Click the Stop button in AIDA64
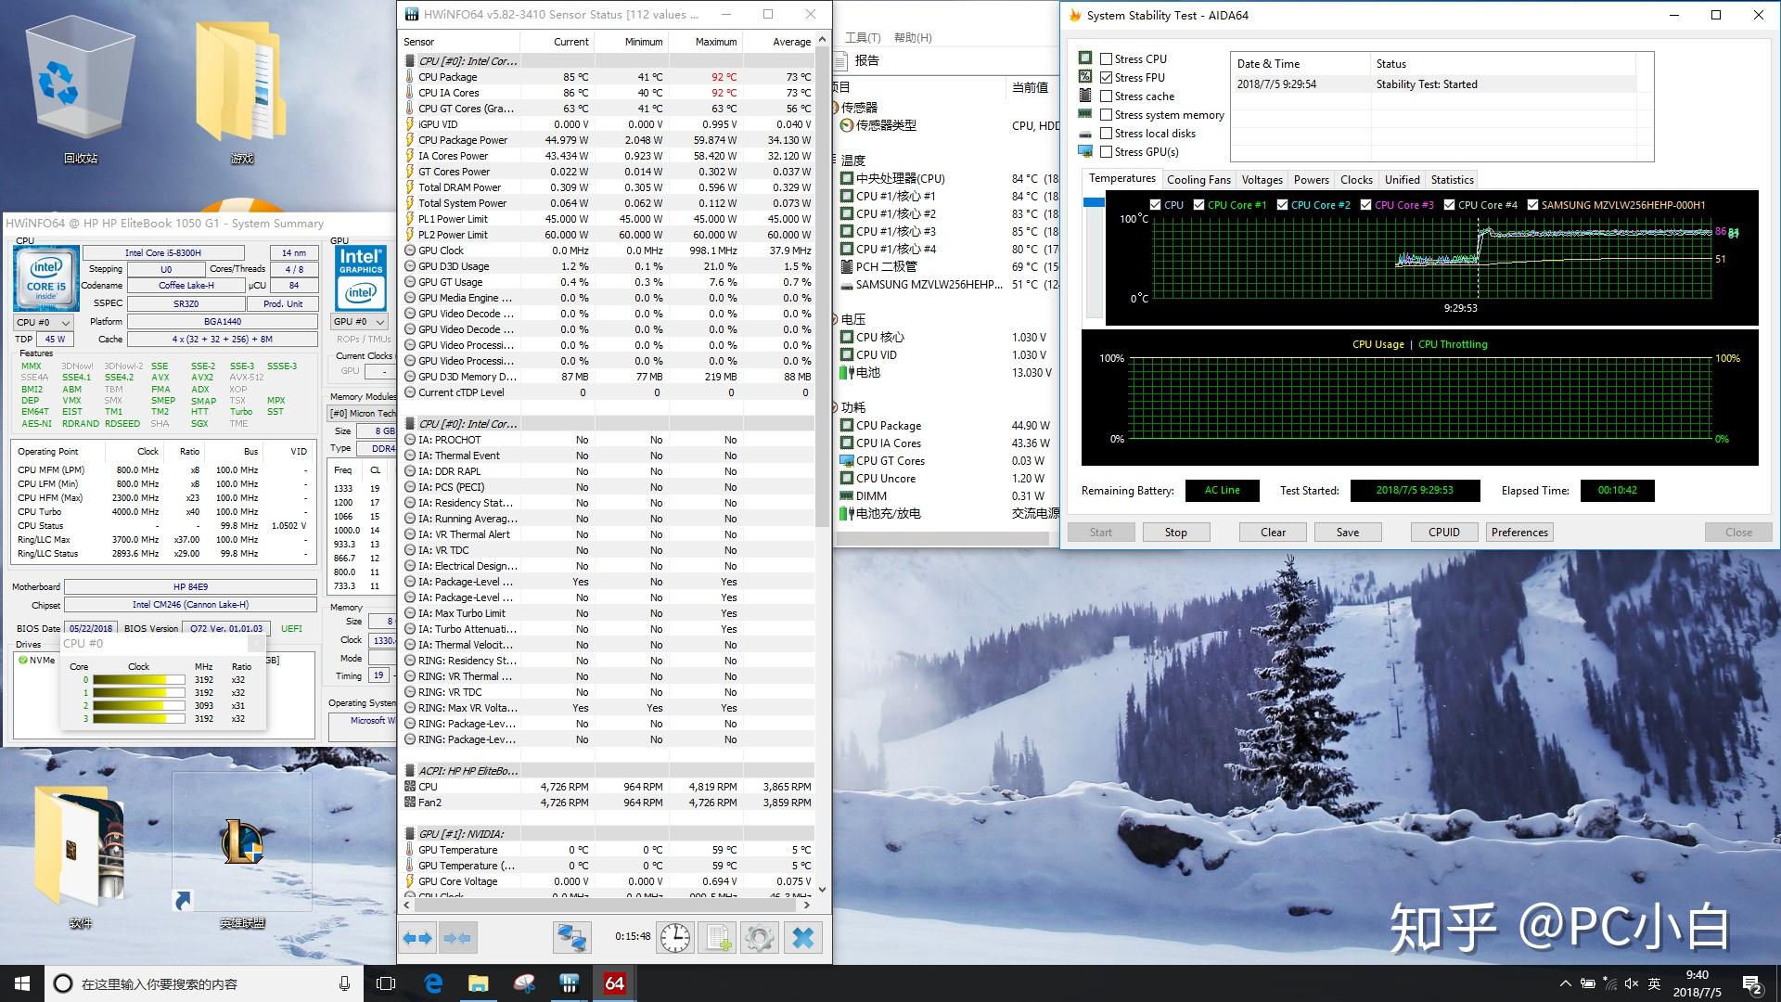1781x1002 pixels. 1175,533
